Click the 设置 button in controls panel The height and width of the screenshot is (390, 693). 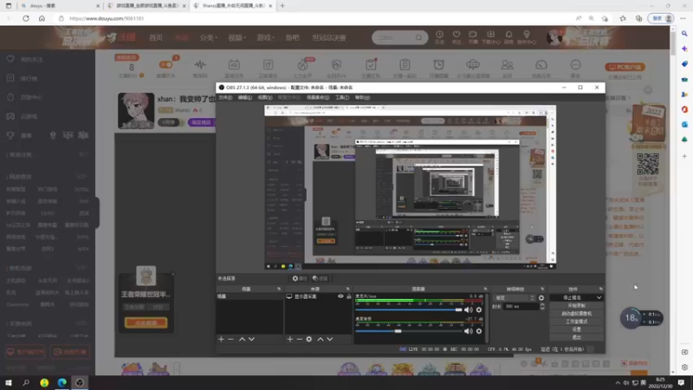click(576, 329)
